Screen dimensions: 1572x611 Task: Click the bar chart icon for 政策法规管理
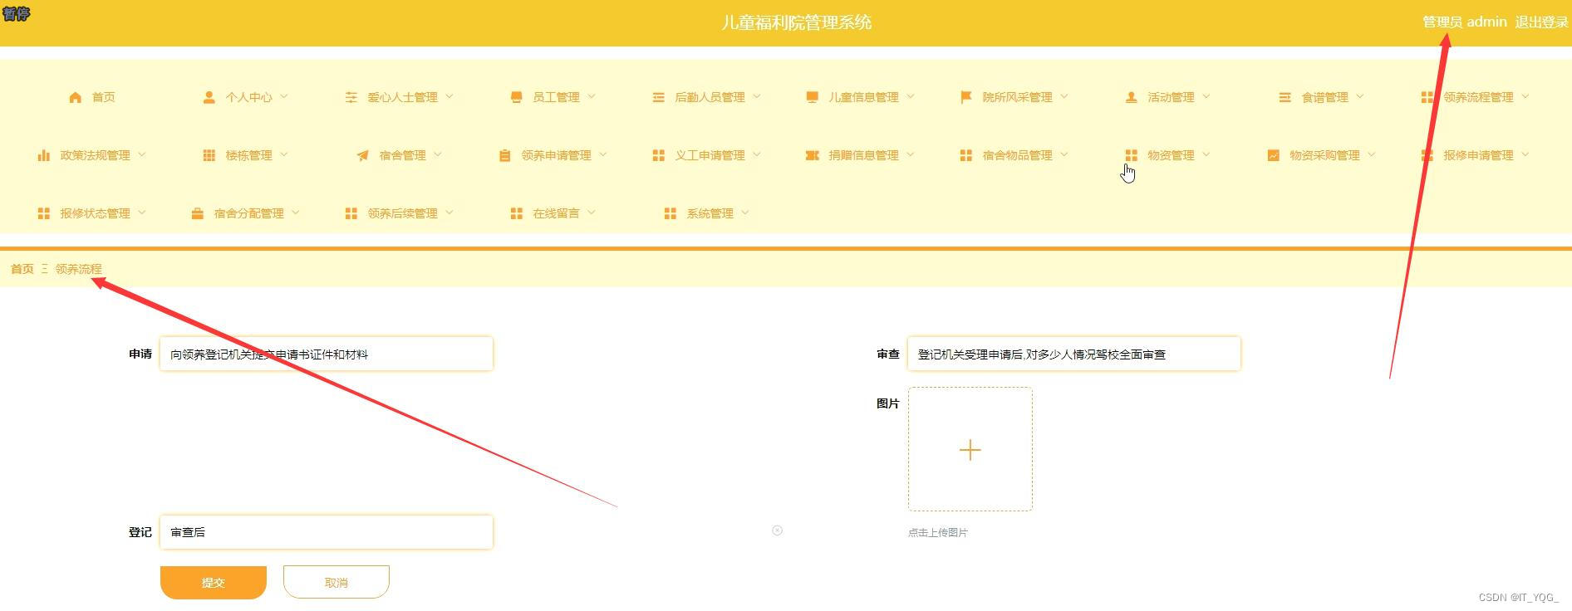pos(44,155)
